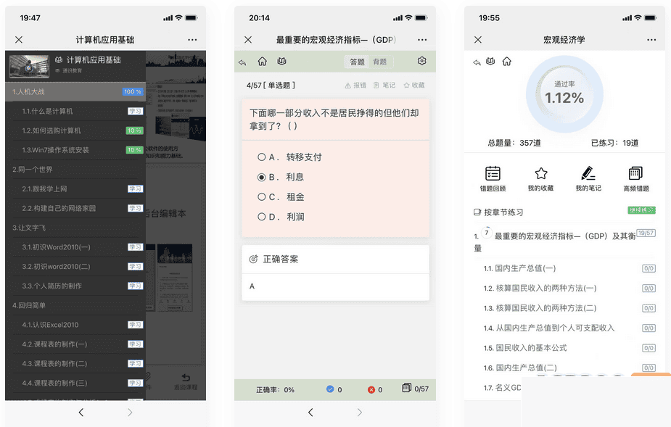The width and height of the screenshot is (671, 427).
Task: Tap the book icon next to home
Action: click(281, 62)
